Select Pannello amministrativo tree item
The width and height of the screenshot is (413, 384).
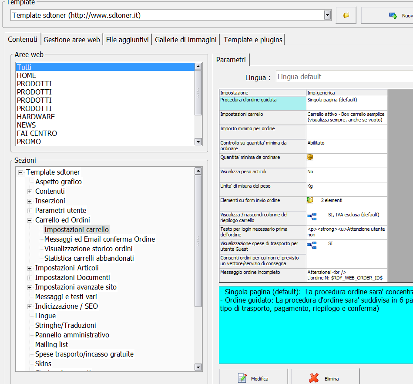pyautogui.click(x=72, y=335)
